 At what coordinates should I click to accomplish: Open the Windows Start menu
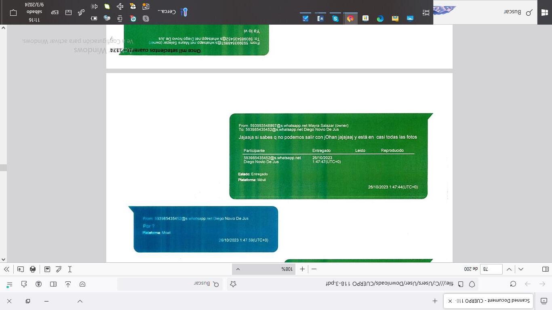pos(544,12)
